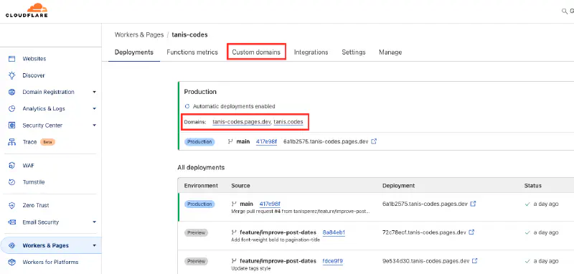This screenshot has height=274, width=574.
Task: Click the automatic deployments refresh icon
Action: coord(187,106)
